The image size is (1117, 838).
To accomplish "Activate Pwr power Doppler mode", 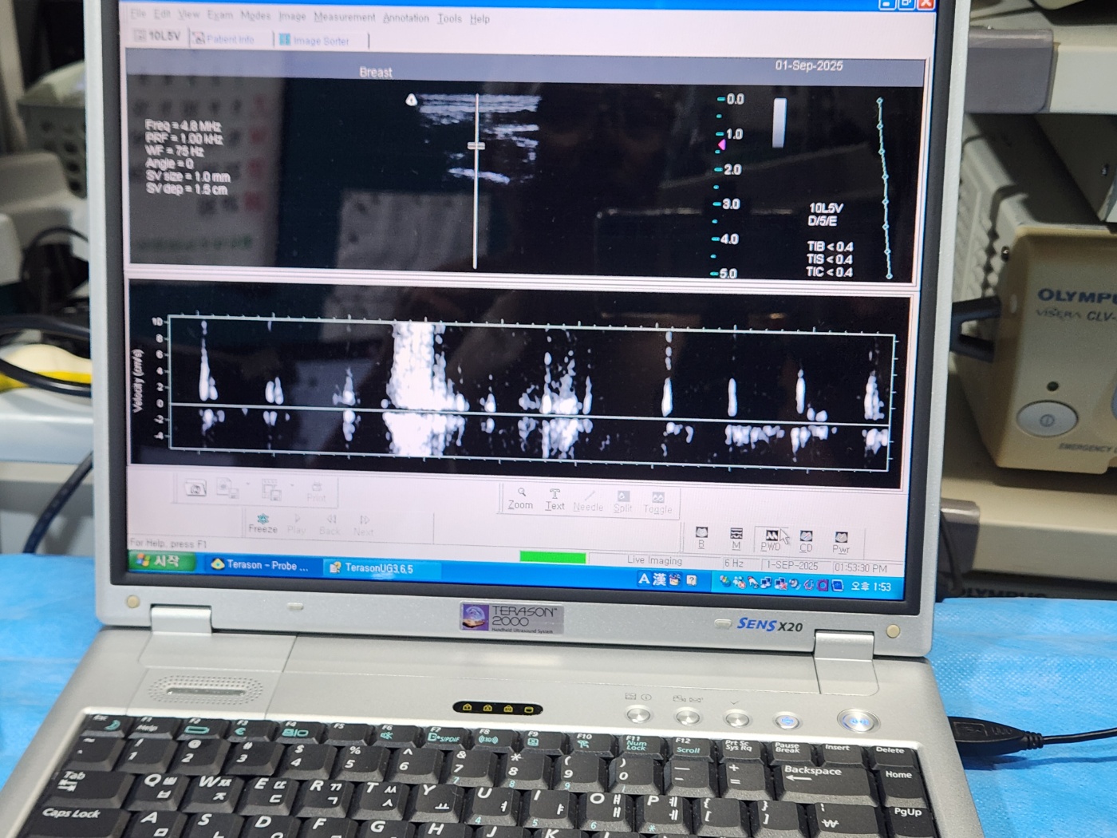I will pyautogui.click(x=841, y=542).
